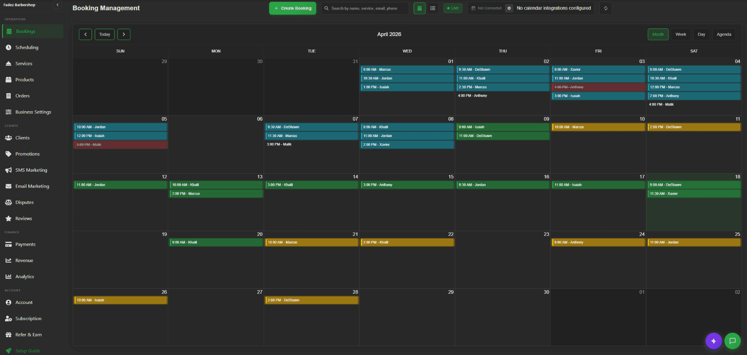
Task: Open calendar integration settings gear
Action: coord(509,8)
